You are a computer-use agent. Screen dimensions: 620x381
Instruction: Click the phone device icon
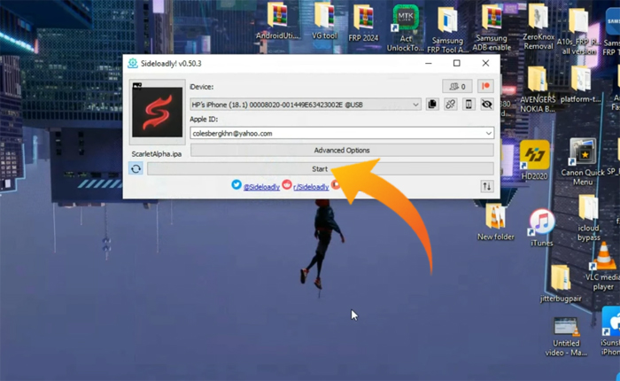pyautogui.click(x=469, y=104)
